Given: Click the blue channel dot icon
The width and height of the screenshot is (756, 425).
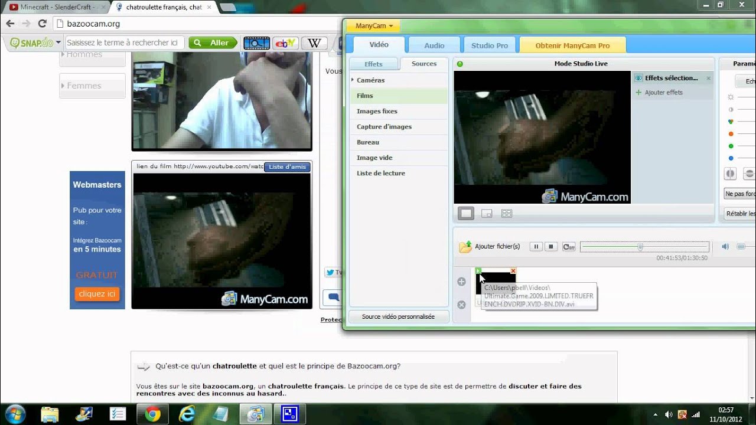Looking at the screenshot, I should pyautogui.click(x=731, y=158).
